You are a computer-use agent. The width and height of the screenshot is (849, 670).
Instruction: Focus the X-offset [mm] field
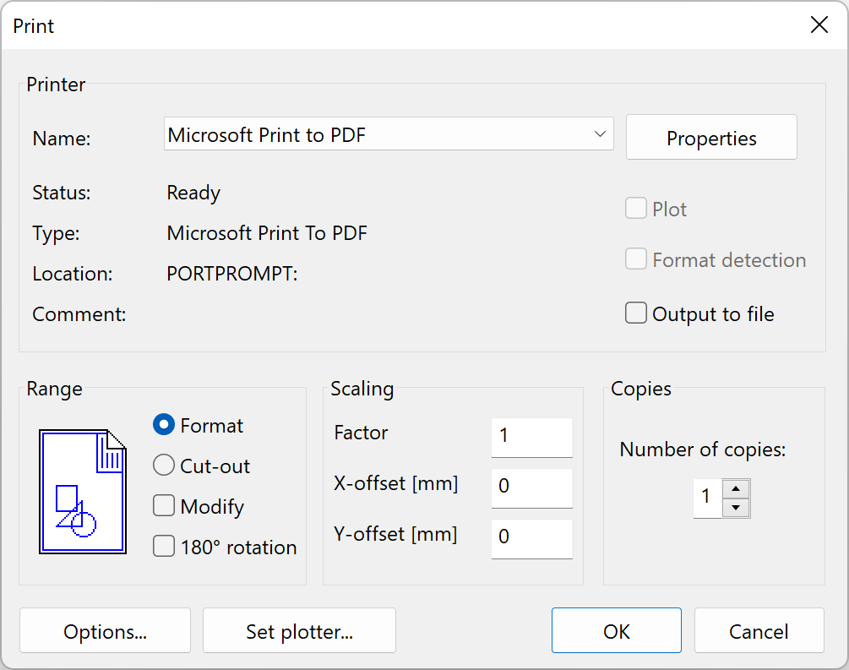531,488
